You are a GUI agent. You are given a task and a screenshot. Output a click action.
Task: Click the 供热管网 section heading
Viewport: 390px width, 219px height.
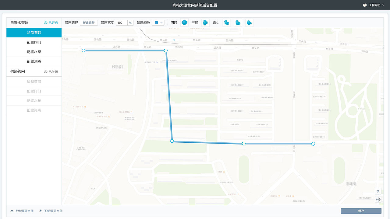pos(17,71)
